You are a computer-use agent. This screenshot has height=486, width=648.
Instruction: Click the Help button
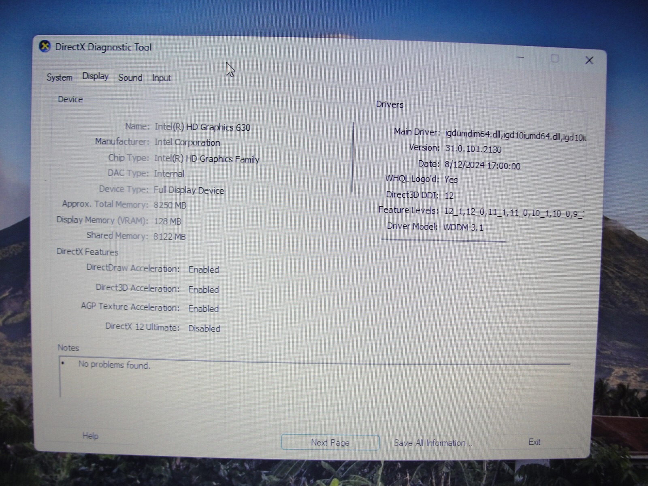tap(90, 436)
